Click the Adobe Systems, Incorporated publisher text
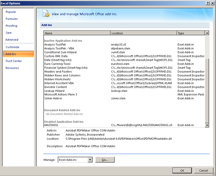The width and height of the screenshot is (216, 176). tap(85, 135)
